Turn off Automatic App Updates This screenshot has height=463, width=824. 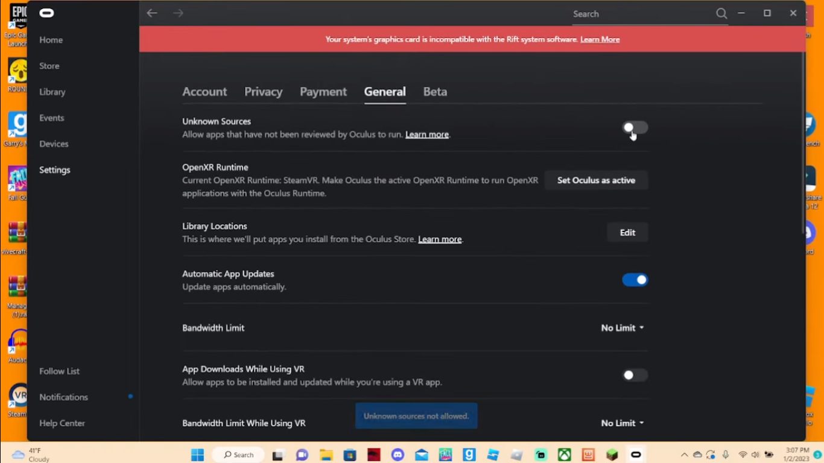click(x=635, y=280)
